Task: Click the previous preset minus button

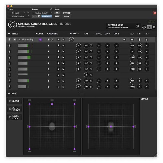Action: [33, 16]
